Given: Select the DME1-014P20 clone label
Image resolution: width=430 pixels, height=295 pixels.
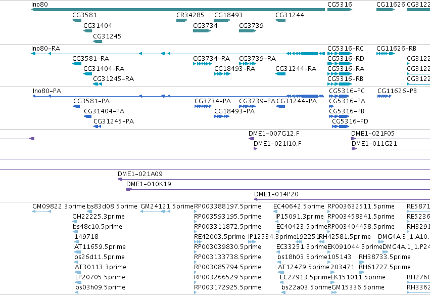Looking at the screenshot, I should [276, 194].
